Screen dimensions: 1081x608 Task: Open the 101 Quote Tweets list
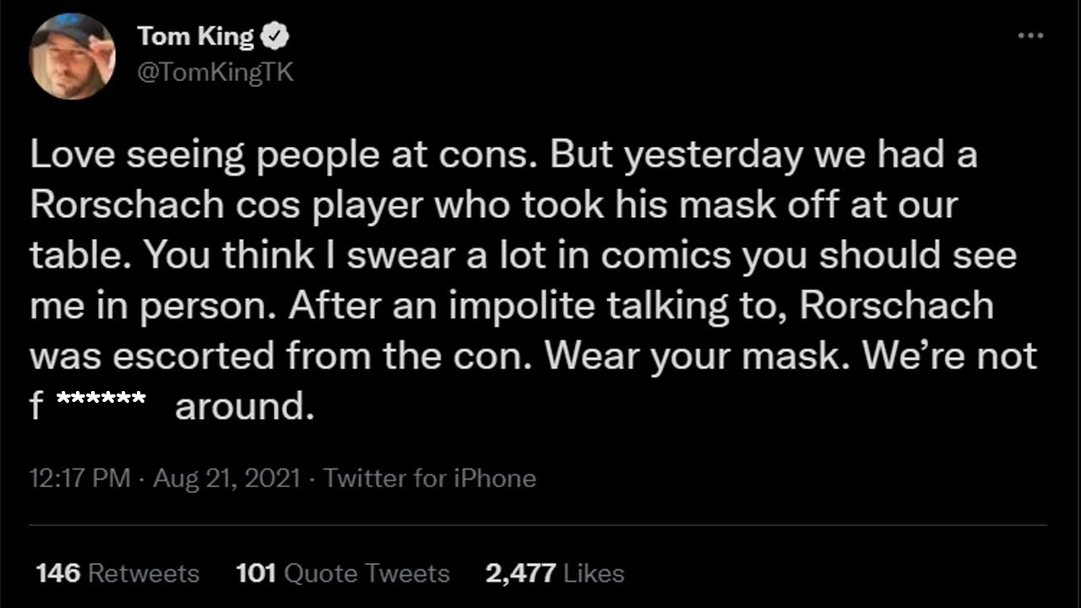point(343,573)
